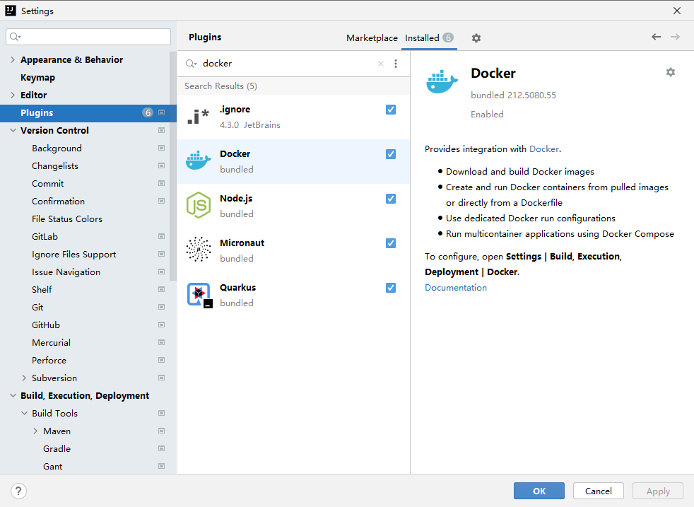Screen dimensions: 694x507
Task: Click the project-level icon beside Plugins row
Action: [x=161, y=113]
